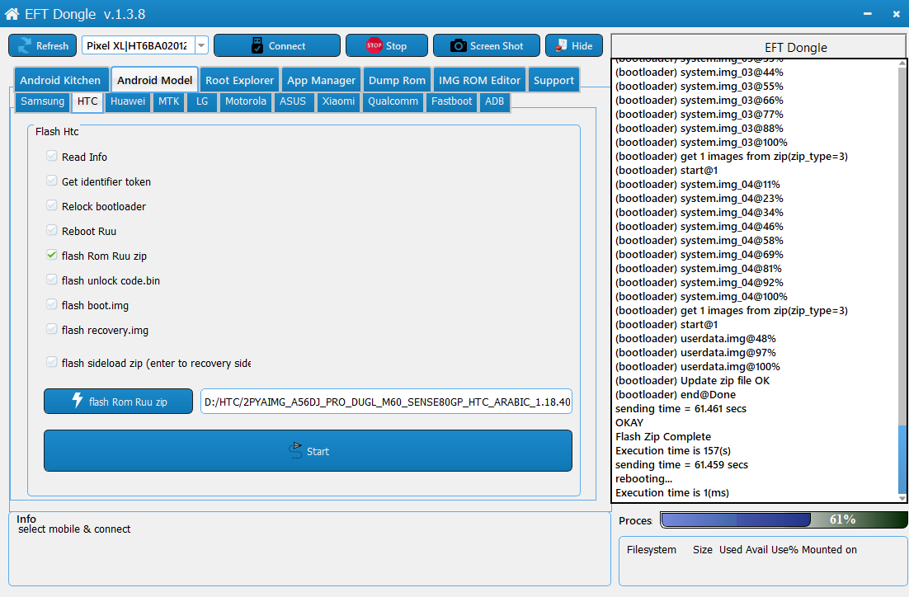This screenshot has height=597, width=909.
Task: Switch to the Android Model tab
Action: tap(155, 80)
